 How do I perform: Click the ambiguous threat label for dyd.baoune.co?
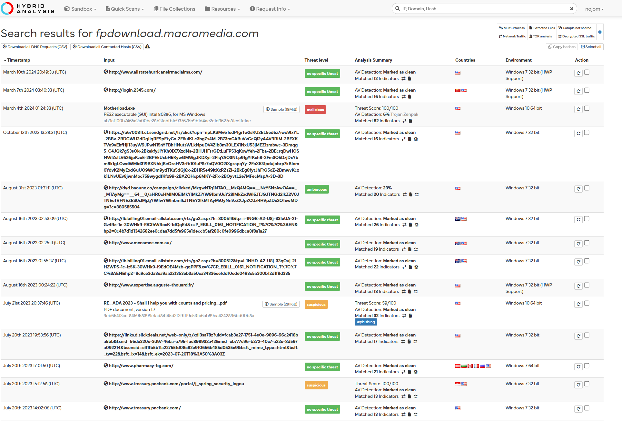coord(317,189)
